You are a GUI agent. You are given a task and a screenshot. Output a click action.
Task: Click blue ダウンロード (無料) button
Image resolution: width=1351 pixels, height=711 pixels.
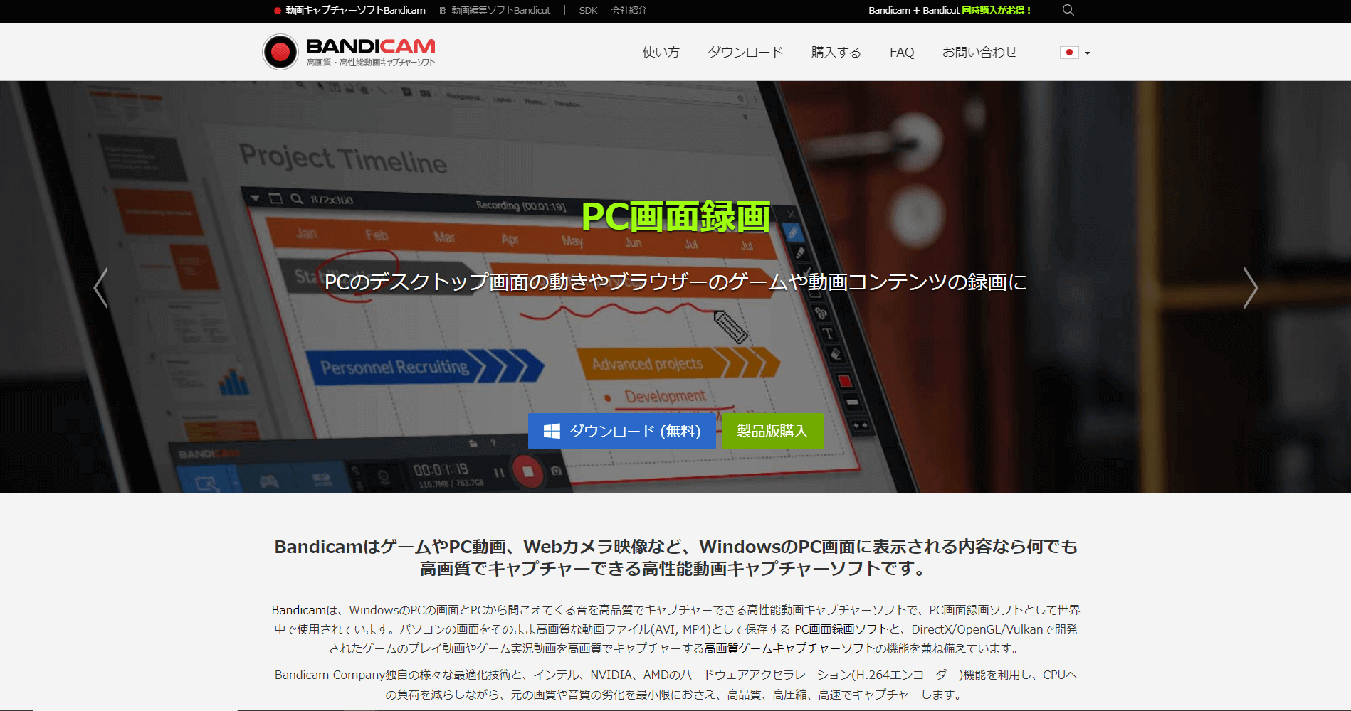click(x=621, y=431)
